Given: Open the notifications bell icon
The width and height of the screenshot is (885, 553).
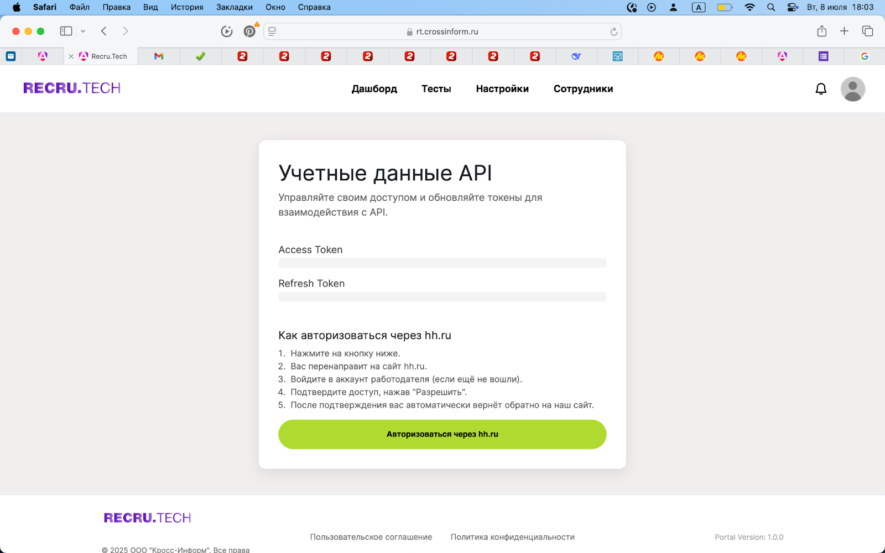Looking at the screenshot, I should click(821, 88).
